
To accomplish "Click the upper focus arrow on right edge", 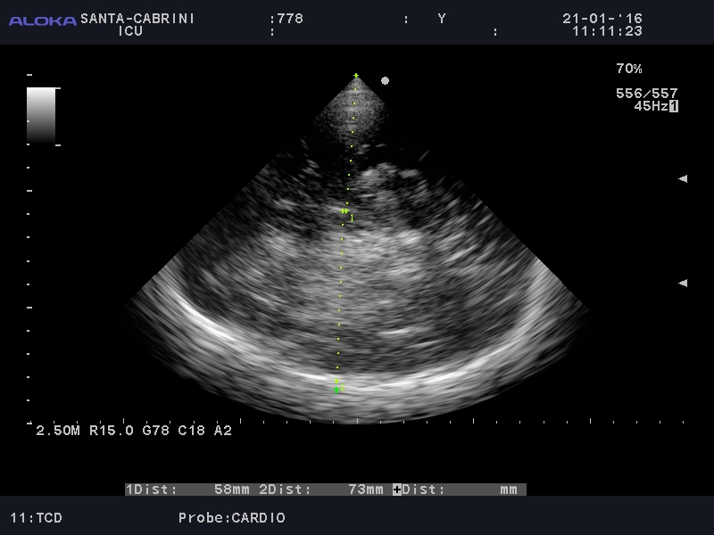I will 683,178.
